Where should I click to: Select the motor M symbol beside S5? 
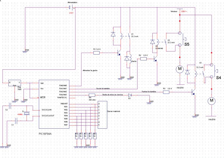[x=180, y=69]
